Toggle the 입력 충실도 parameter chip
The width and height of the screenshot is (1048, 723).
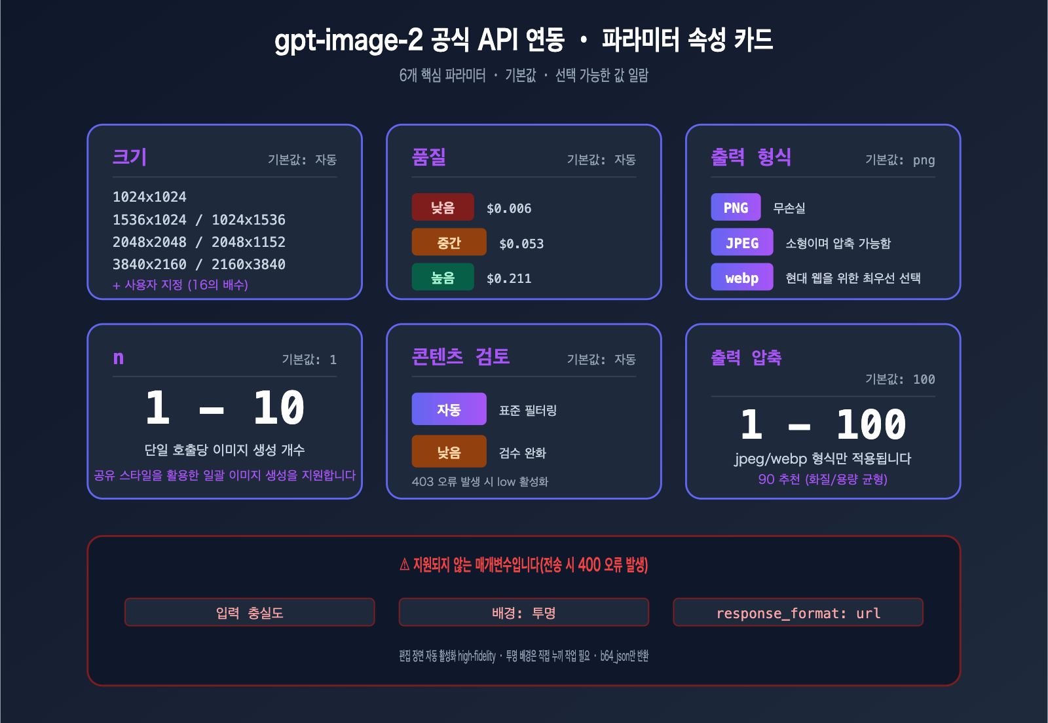pyautogui.click(x=250, y=612)
